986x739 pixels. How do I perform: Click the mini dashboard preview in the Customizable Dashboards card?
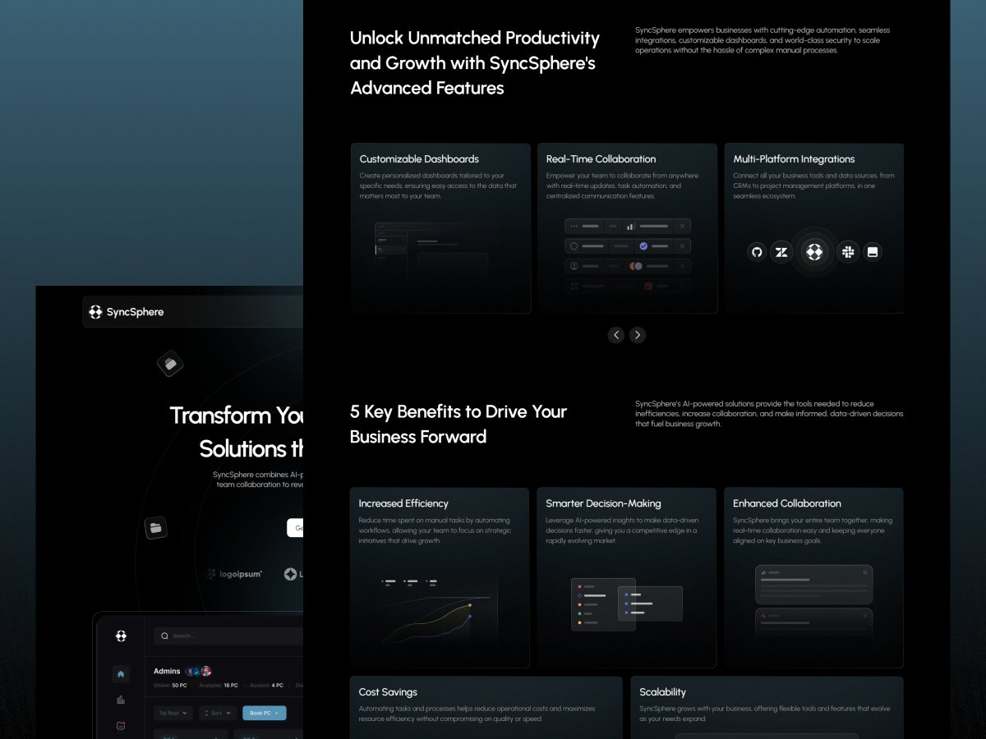click(431, 251)
